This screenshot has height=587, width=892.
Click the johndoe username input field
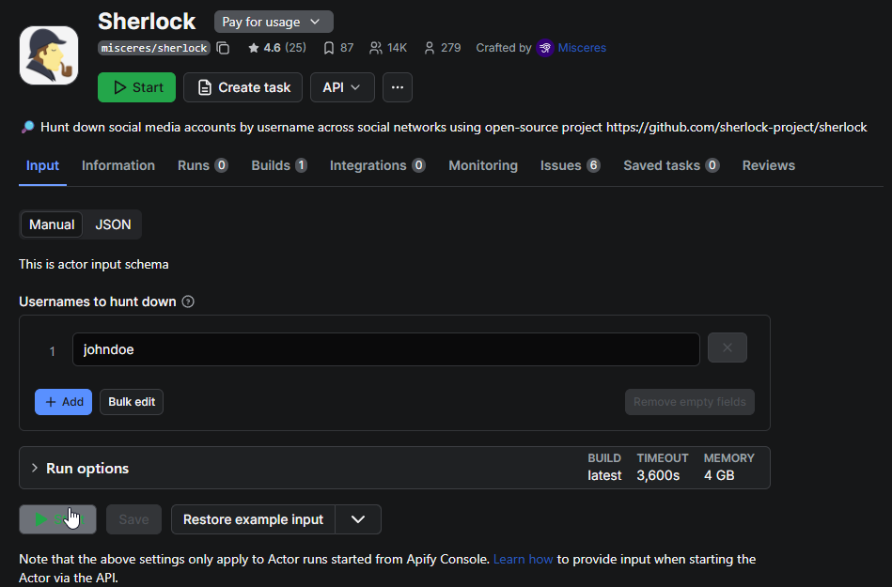[x=385, y=349]
